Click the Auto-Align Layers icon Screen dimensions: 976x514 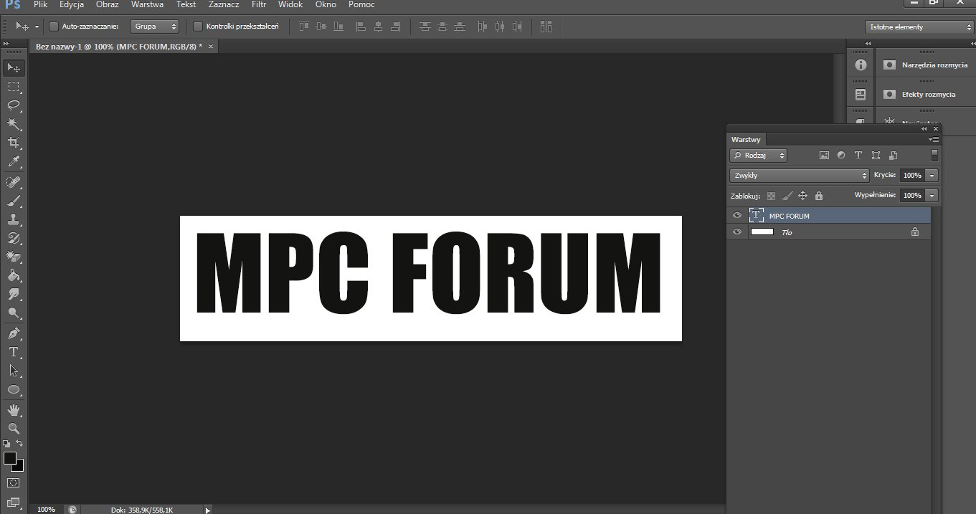point(546,27)
